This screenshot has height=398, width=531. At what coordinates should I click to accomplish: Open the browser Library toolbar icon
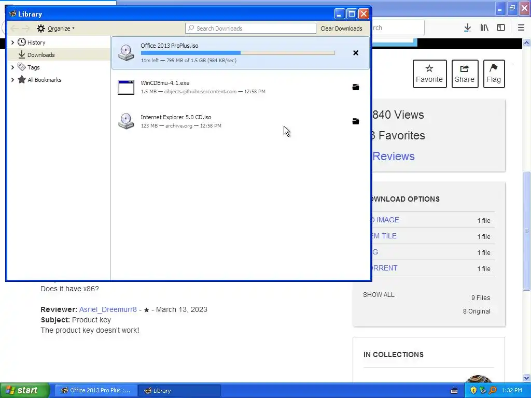tap(484, 28)
